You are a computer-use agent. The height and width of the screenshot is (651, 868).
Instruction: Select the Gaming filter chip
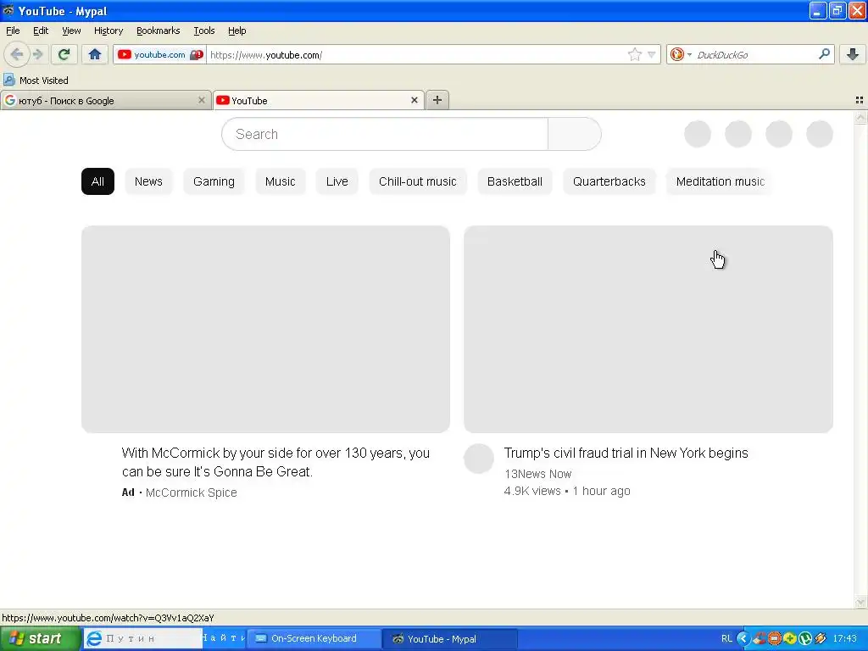pos(214,181)
